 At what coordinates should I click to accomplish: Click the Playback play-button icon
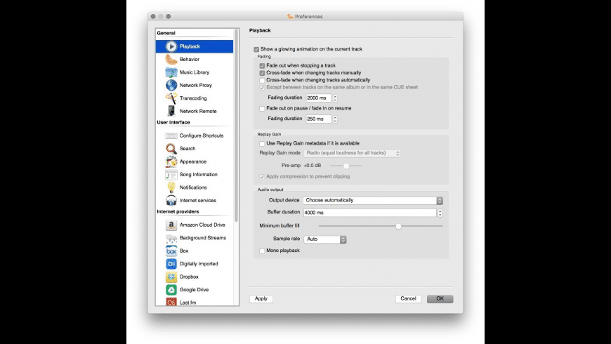(171, 46)
